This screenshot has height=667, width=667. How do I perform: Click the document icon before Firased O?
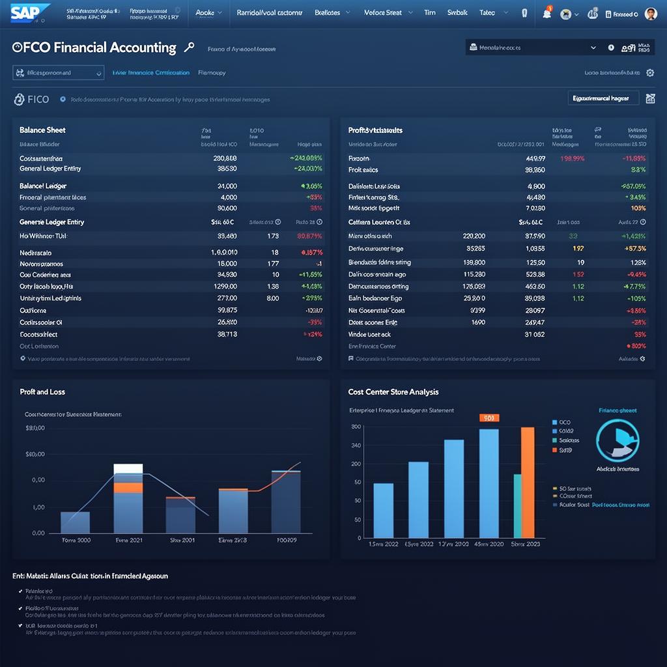608,14
